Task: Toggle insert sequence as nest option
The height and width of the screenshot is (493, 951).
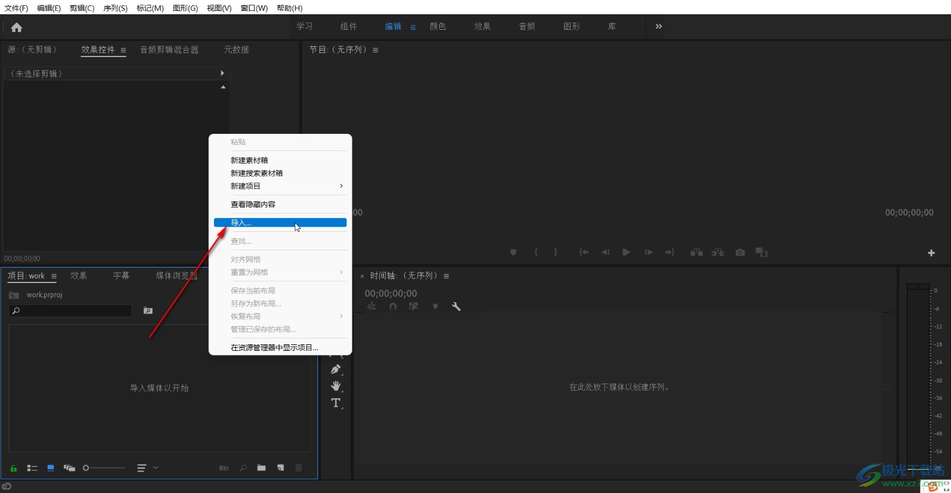Action: coord(371,306)
